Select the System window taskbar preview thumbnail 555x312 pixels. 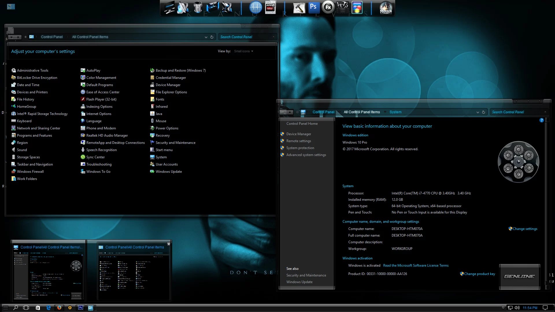coord(49,270)
